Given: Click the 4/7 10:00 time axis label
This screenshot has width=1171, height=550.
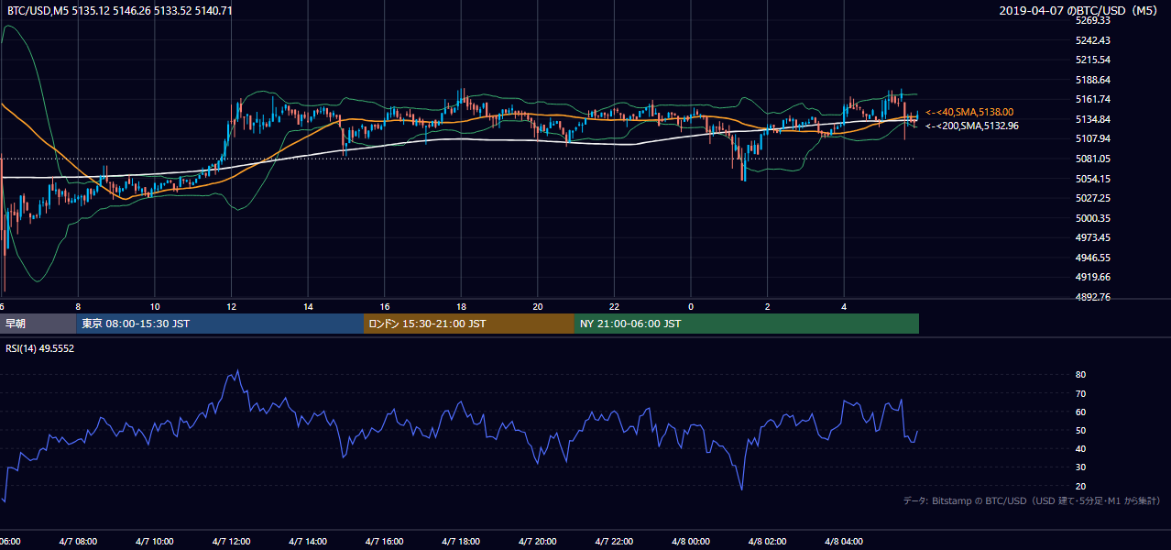Looking at the screenshot, I should pos(154,542).
